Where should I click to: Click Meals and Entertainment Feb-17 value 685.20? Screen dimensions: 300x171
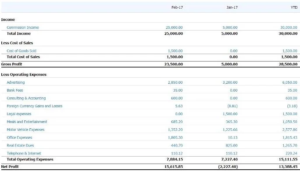(177, 122)
